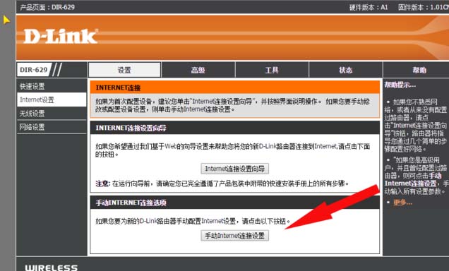Click the Internet连接设置向导 button
Image resolution: width=449 pixels, height=271 pixels.
click(234, 169)
